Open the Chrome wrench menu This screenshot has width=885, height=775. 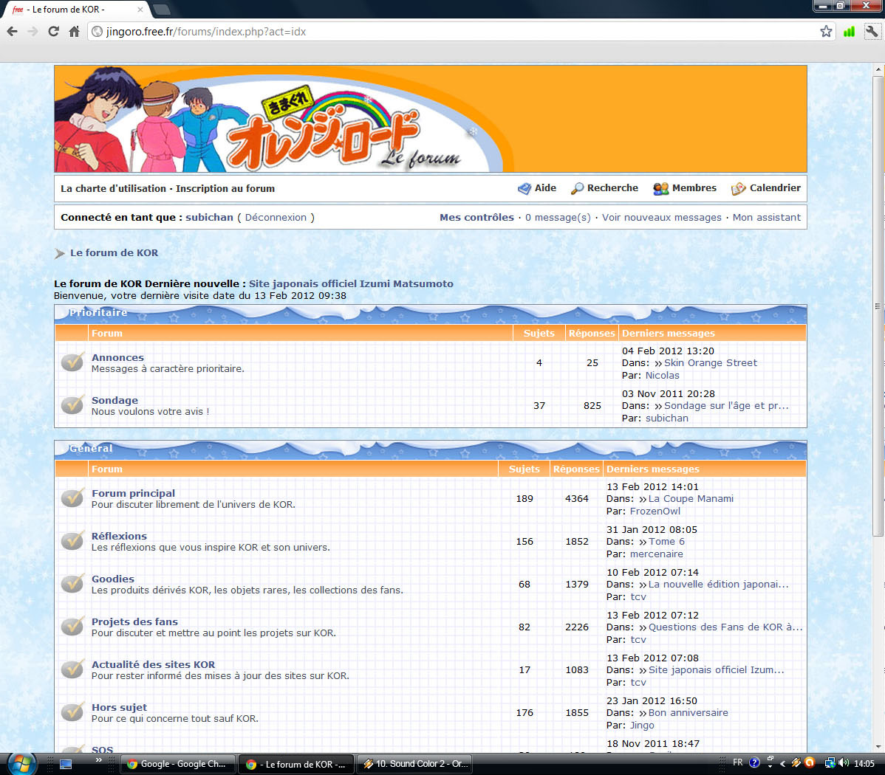pyautogui.click(x=872, y=32)
